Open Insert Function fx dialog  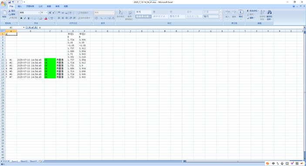coord(36,27)
